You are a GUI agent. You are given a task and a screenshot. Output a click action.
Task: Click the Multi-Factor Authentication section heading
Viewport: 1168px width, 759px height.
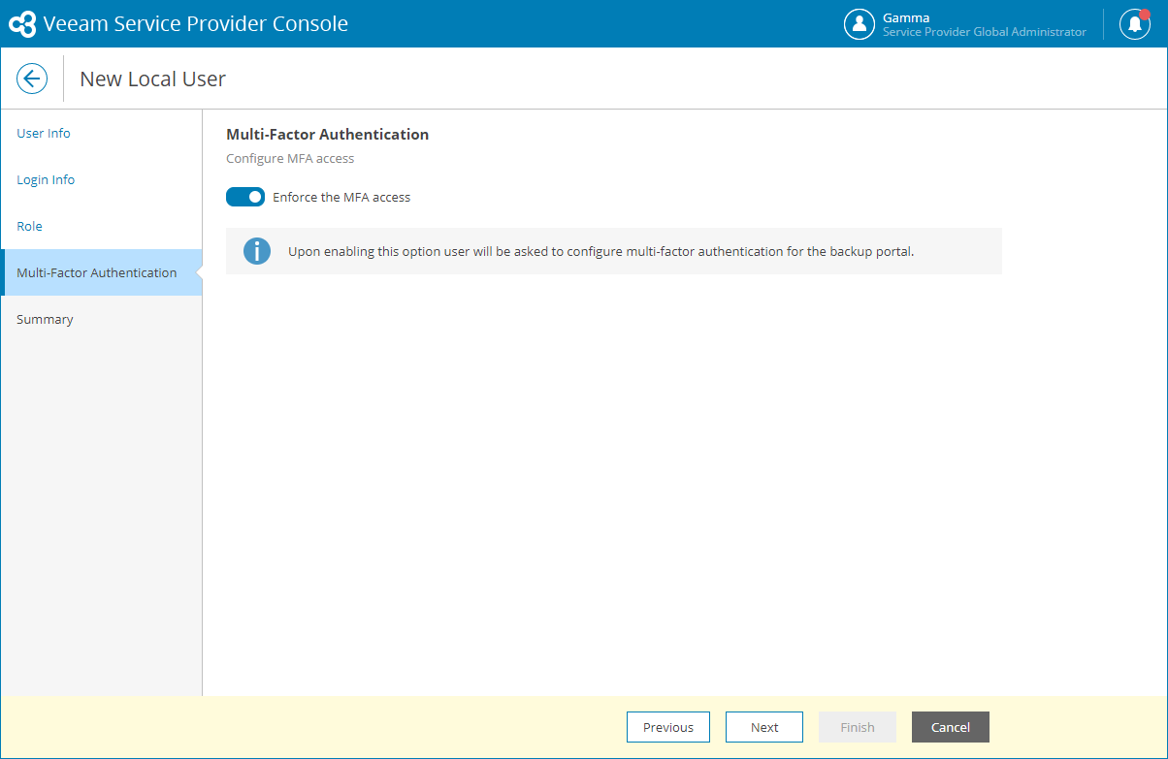(x=328, y=134)
